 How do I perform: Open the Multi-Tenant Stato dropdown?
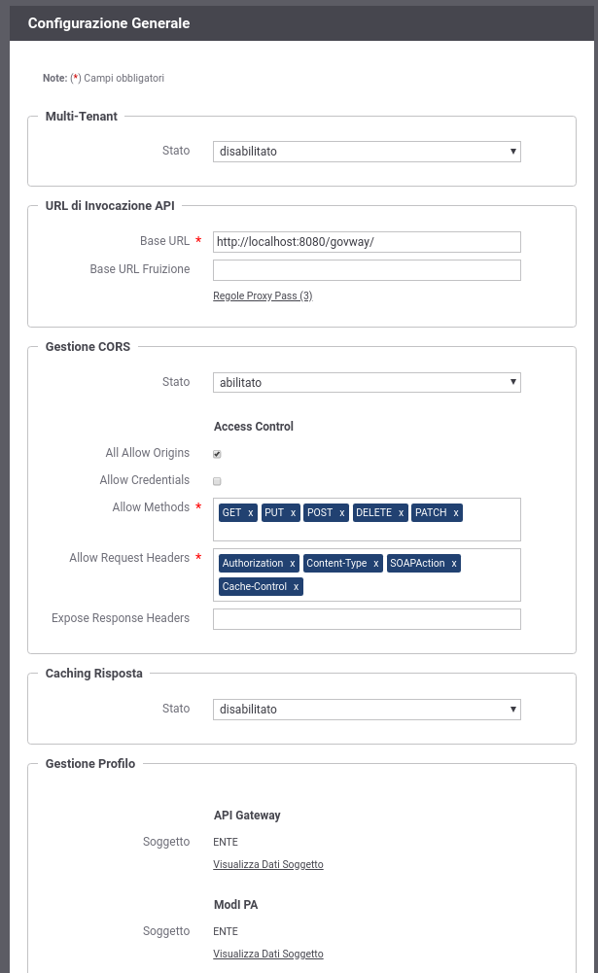click(367, 152)
